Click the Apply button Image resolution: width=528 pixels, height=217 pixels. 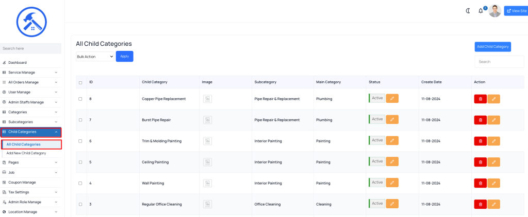click(x=125, y=57)
